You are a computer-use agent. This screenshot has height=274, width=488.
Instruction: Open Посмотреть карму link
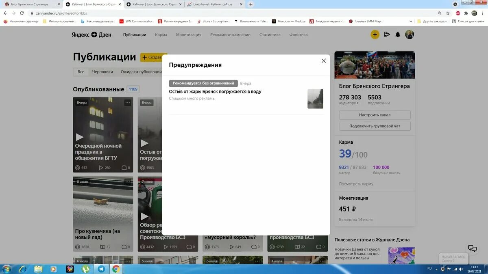point(356,184)
